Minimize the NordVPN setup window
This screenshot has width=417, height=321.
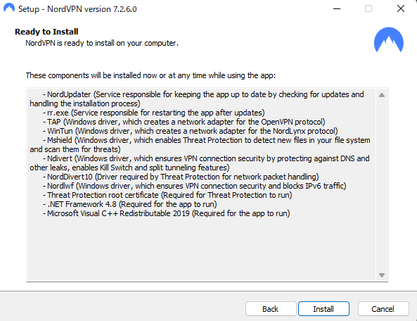click(337, 8)
